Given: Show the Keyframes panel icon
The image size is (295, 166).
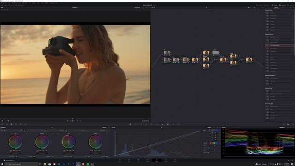Looking at the screenshot, I should (284, 124).
